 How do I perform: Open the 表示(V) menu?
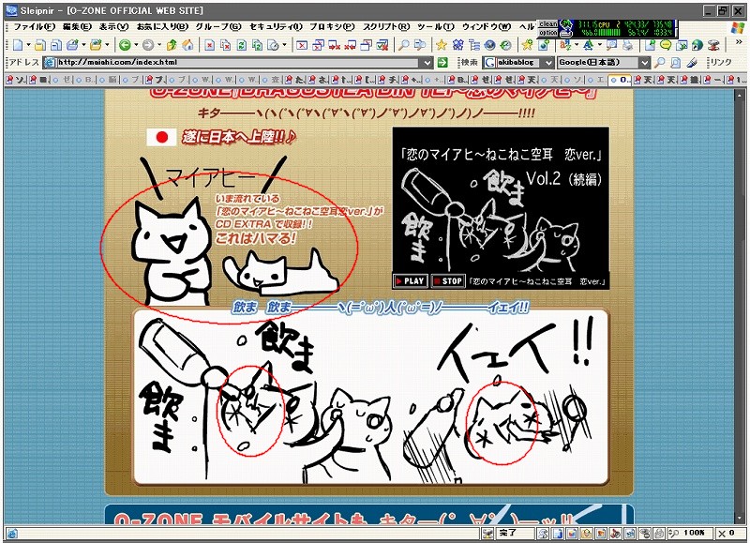click(x=113, y=27)
